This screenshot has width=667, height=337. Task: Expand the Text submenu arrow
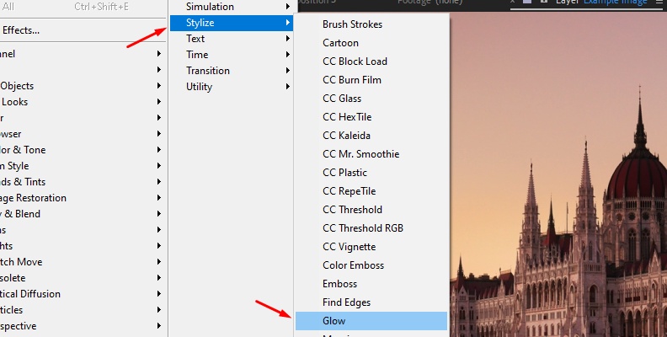[x=288, y=39]
